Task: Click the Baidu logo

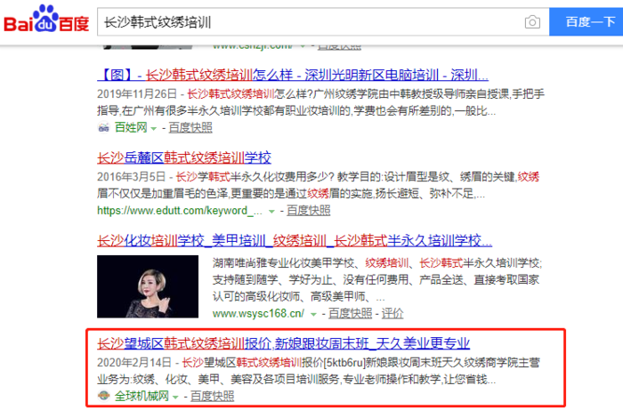Action: pyautogui.click(x=46, y=19)
